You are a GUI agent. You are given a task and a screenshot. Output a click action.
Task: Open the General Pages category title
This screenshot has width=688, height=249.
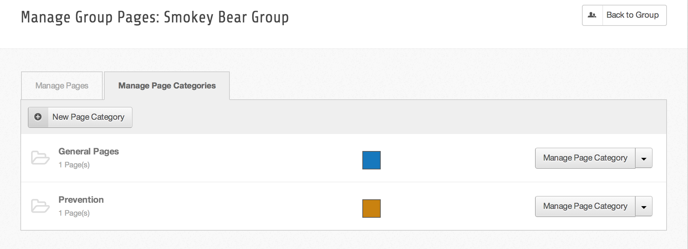click(89, 151)
